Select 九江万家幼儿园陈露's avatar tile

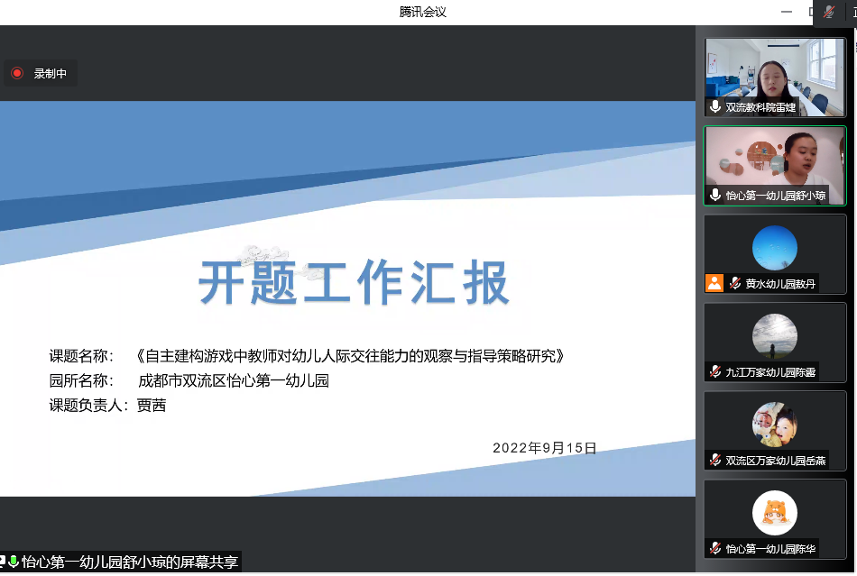tap(774, 342)
